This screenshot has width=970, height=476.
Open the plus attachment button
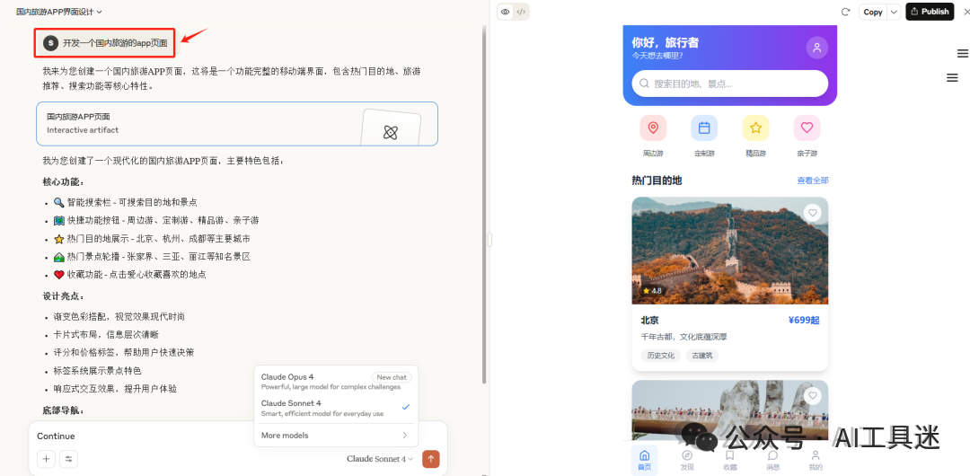pos(46,459)
